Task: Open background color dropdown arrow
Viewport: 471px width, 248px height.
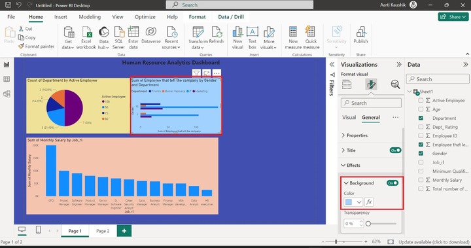Action: [359, 202]
